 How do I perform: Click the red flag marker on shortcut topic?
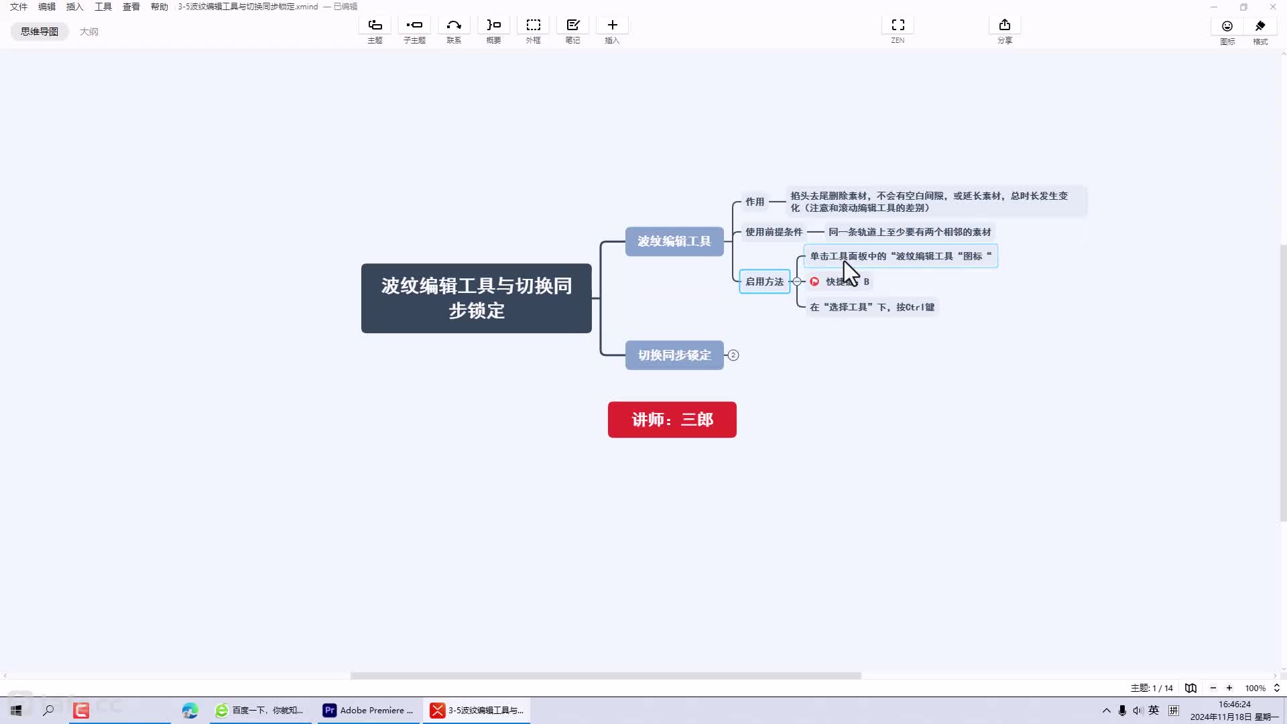click(814, 282)
